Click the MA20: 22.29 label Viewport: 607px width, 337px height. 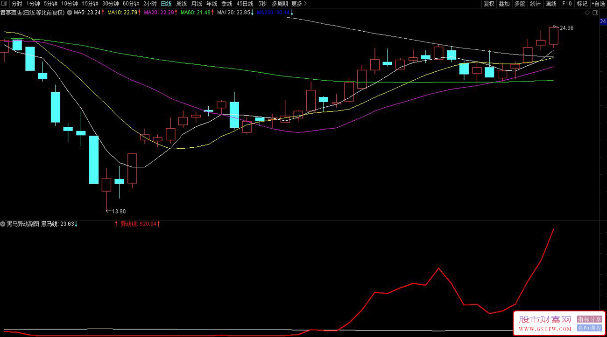click(x=159, y=13)
